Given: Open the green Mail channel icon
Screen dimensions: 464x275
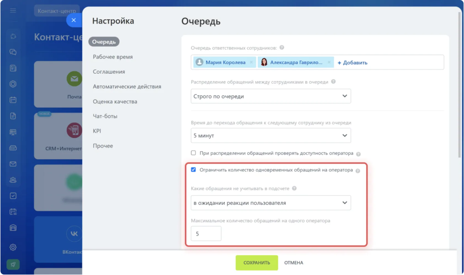Looking at the screenshot, I should (x=74, y=79).
